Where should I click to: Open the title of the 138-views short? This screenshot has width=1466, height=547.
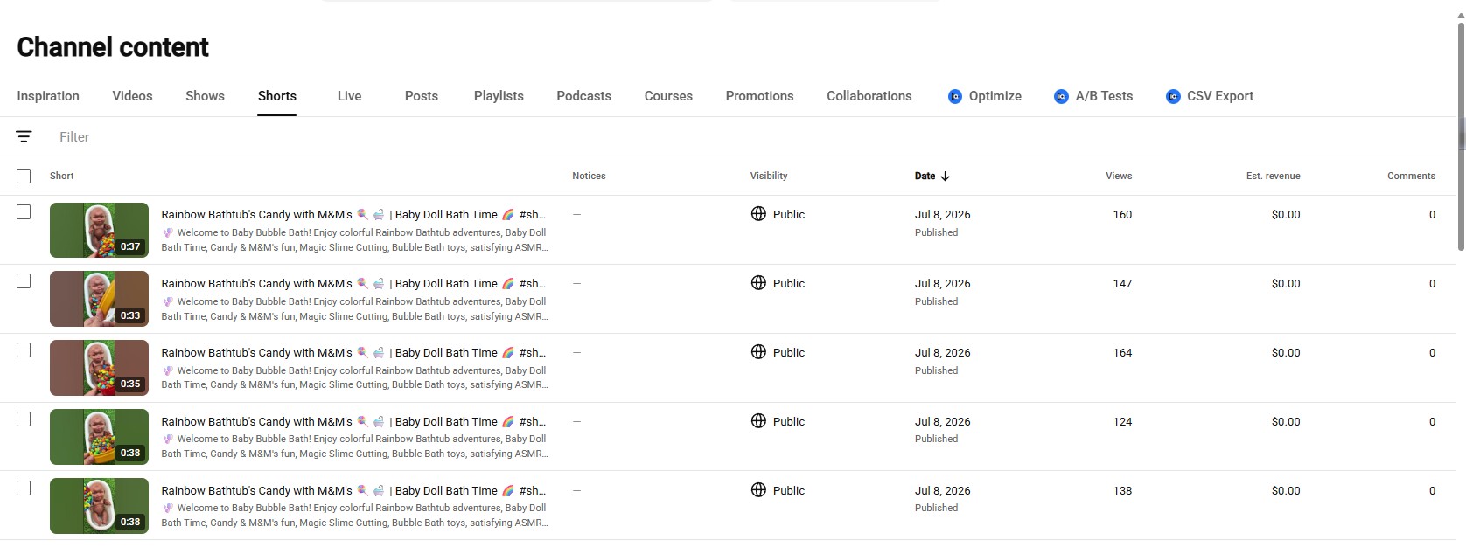click(353, 490)
